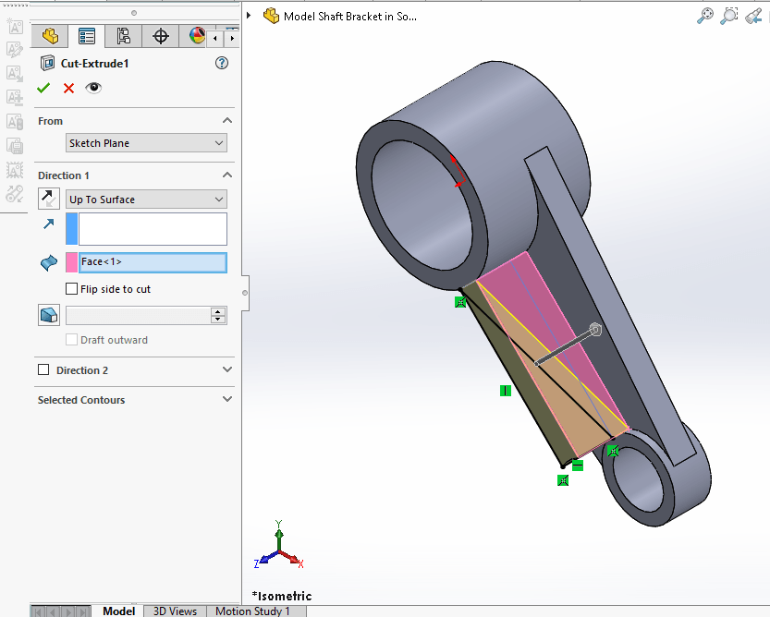The image size is (770, 617).
Task: Click the green checkmark to accept Cut-Extrude1
Action: (43, 88)
